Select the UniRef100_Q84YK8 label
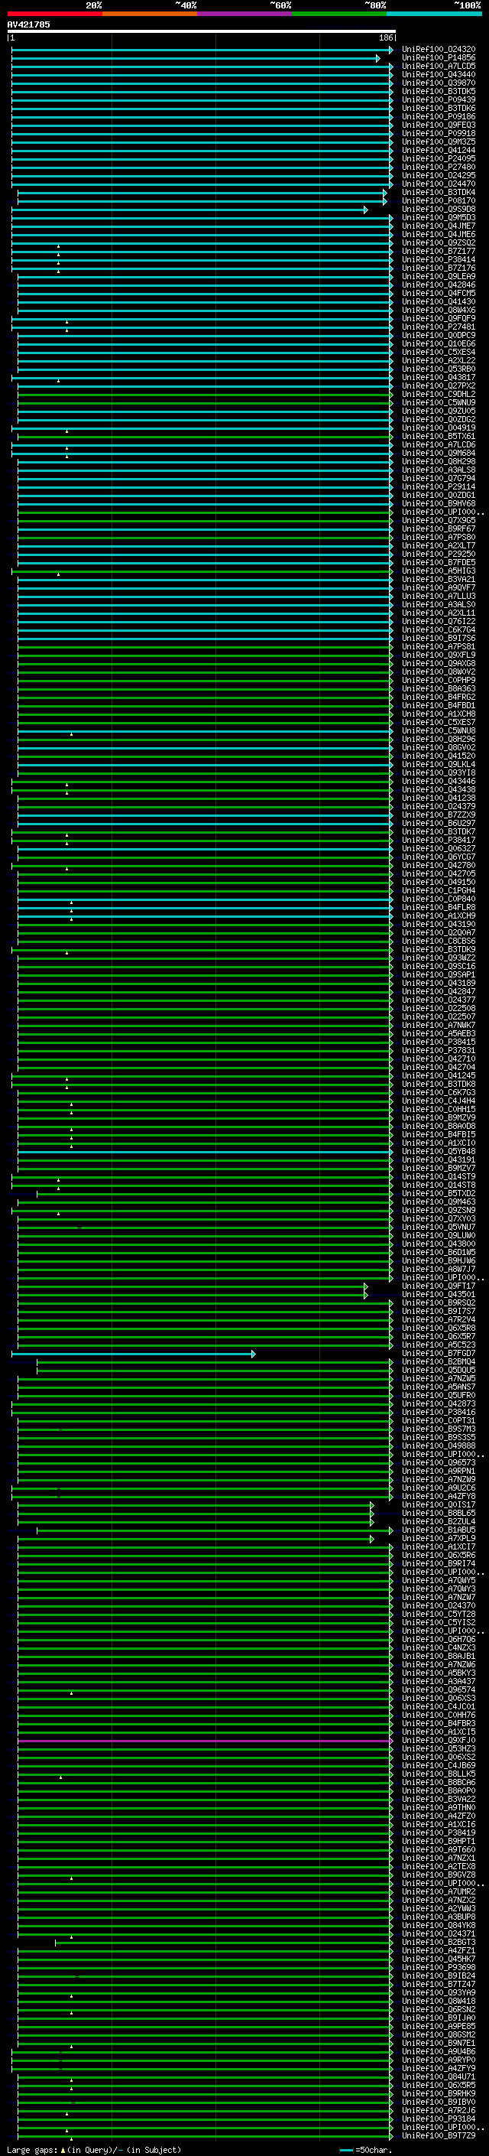 click(x=439, y=1925)
